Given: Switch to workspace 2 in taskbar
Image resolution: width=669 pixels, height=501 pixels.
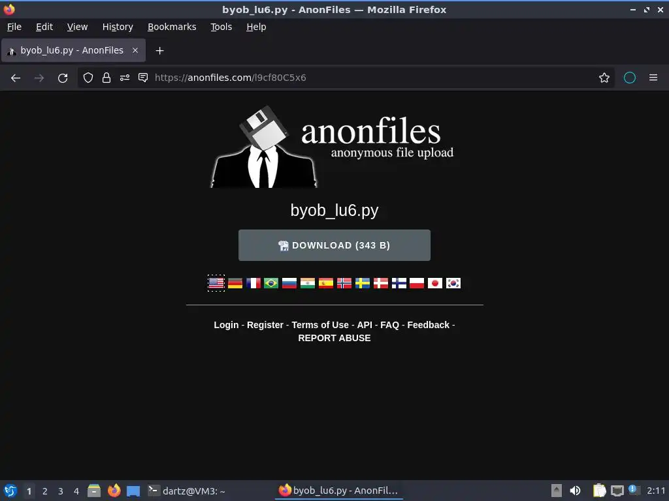Looking at the screenshot, I should [x=45, y=491].
